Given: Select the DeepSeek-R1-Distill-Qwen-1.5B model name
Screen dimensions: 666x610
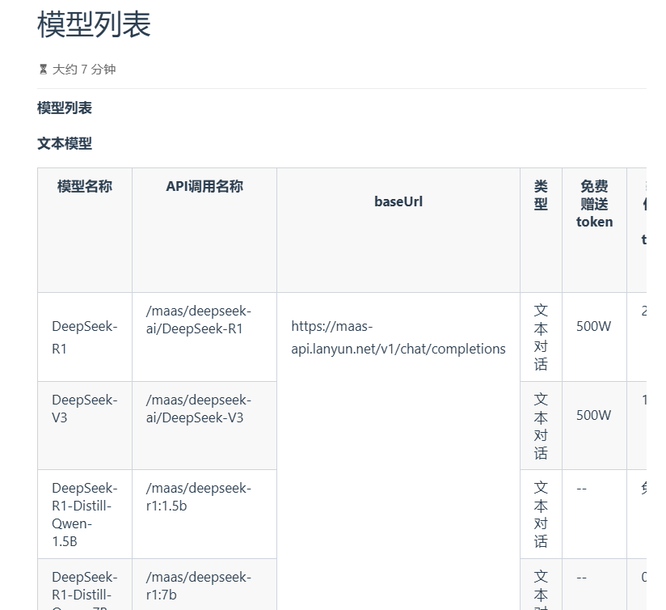Looking at the screenshot, I should click(85, 515).
